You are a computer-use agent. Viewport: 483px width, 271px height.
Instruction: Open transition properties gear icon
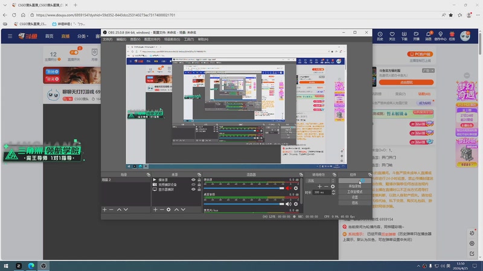(333, 187)
